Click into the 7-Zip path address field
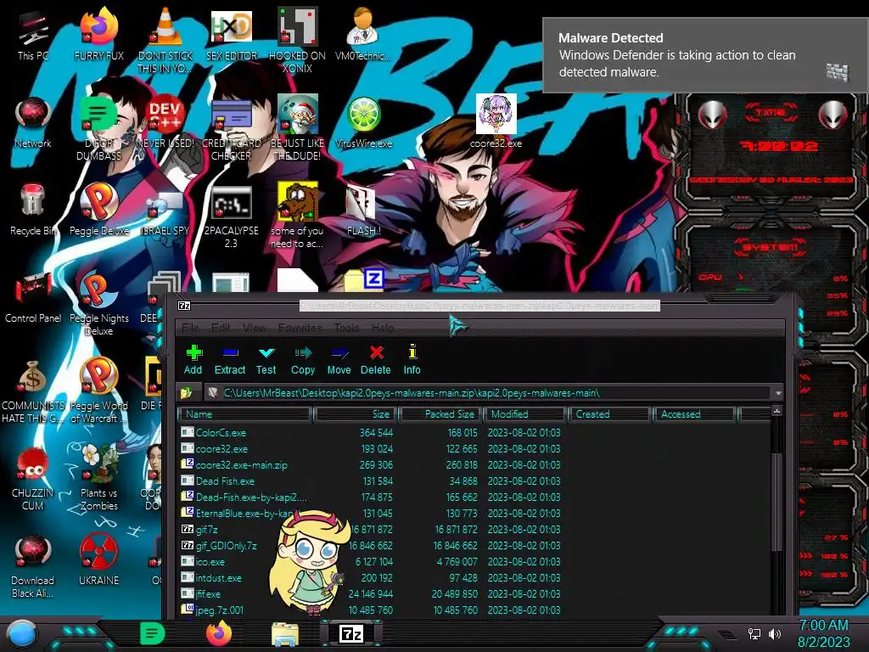Image resolution: width=869 pixels, height=652 pixels. 488,393
